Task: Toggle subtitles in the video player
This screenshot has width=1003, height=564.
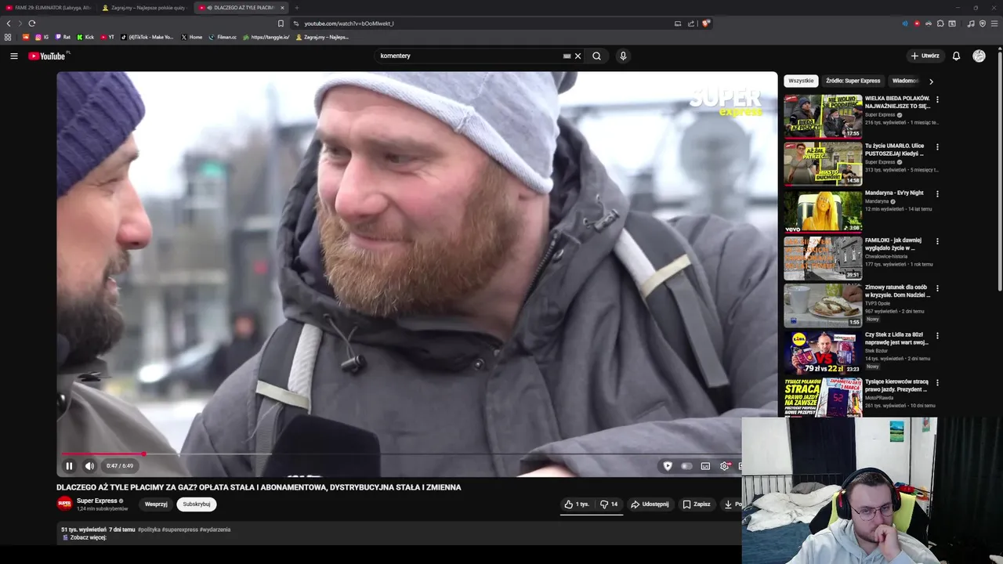Action: click(x=705, y=465)
